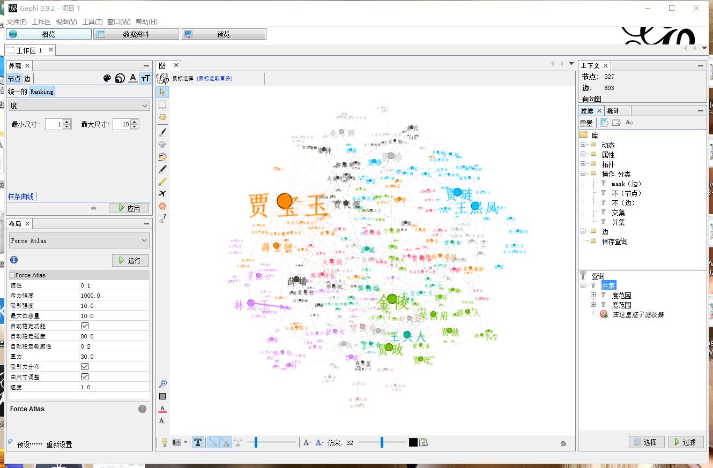Expand the 动态 filter folder
The image size is (713, 468).
[x=583, y=145]
